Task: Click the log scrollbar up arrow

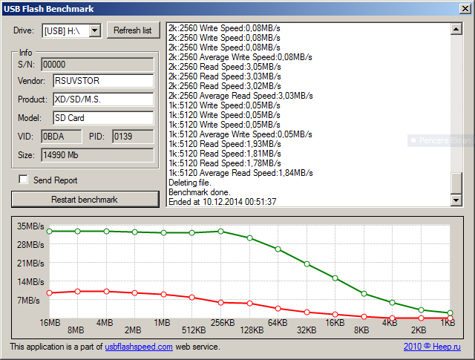Action: [x=456, y=29]
